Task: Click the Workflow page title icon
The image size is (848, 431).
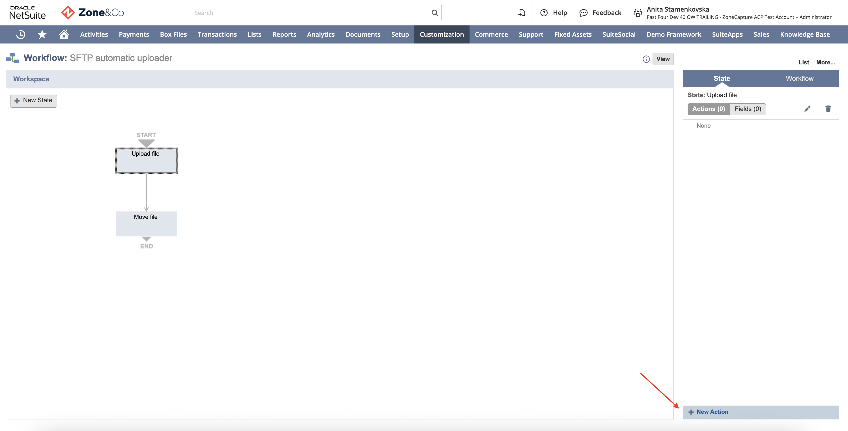Action: [12, 58]
